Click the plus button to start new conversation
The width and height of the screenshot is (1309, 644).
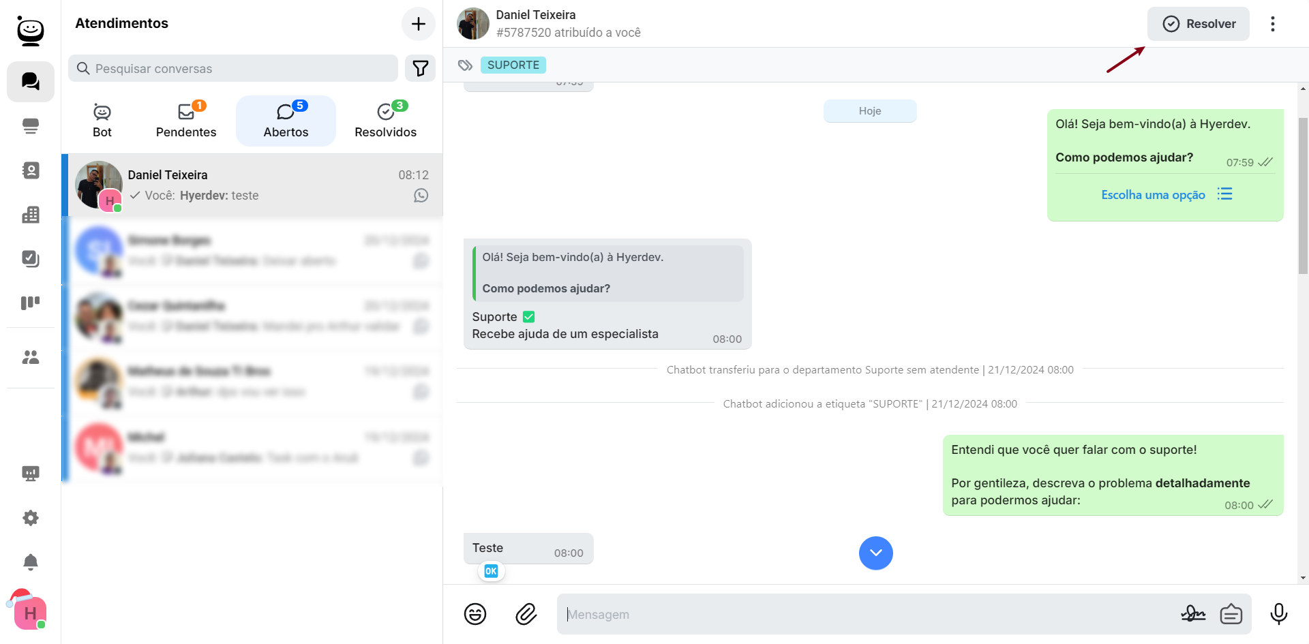pos(419,24)
